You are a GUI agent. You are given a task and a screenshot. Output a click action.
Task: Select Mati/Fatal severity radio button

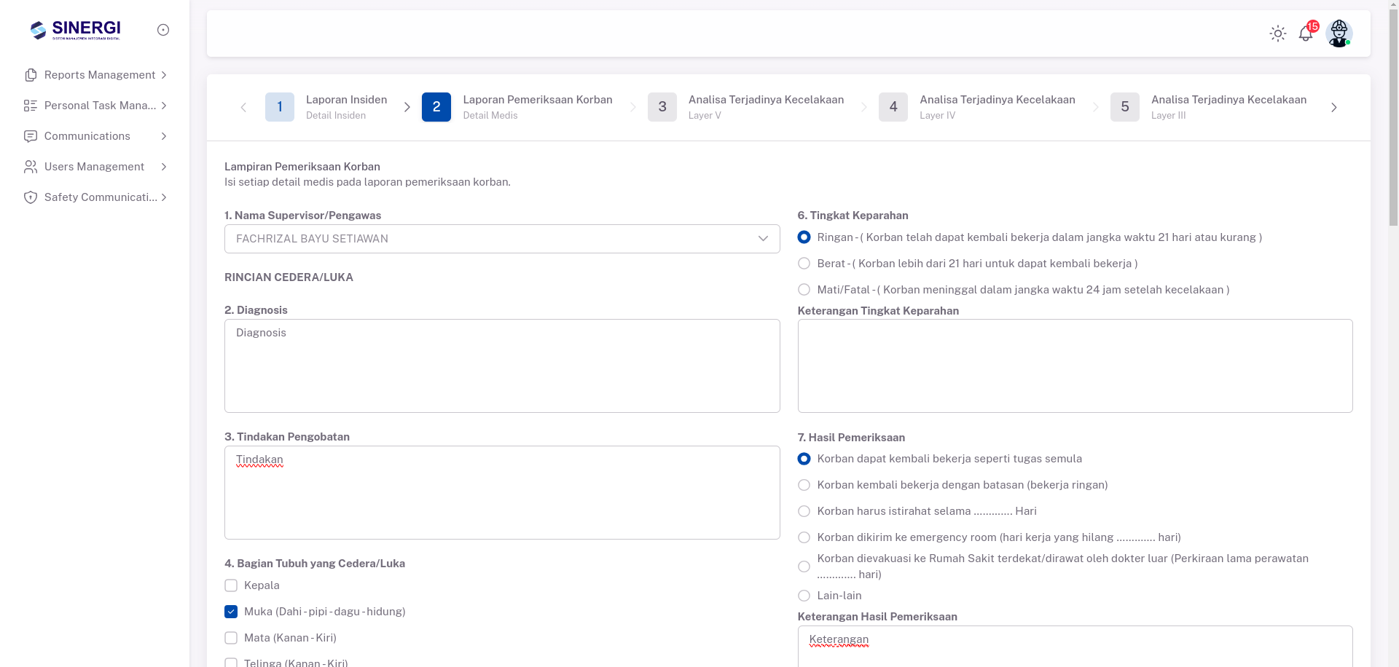click(804, 290)
